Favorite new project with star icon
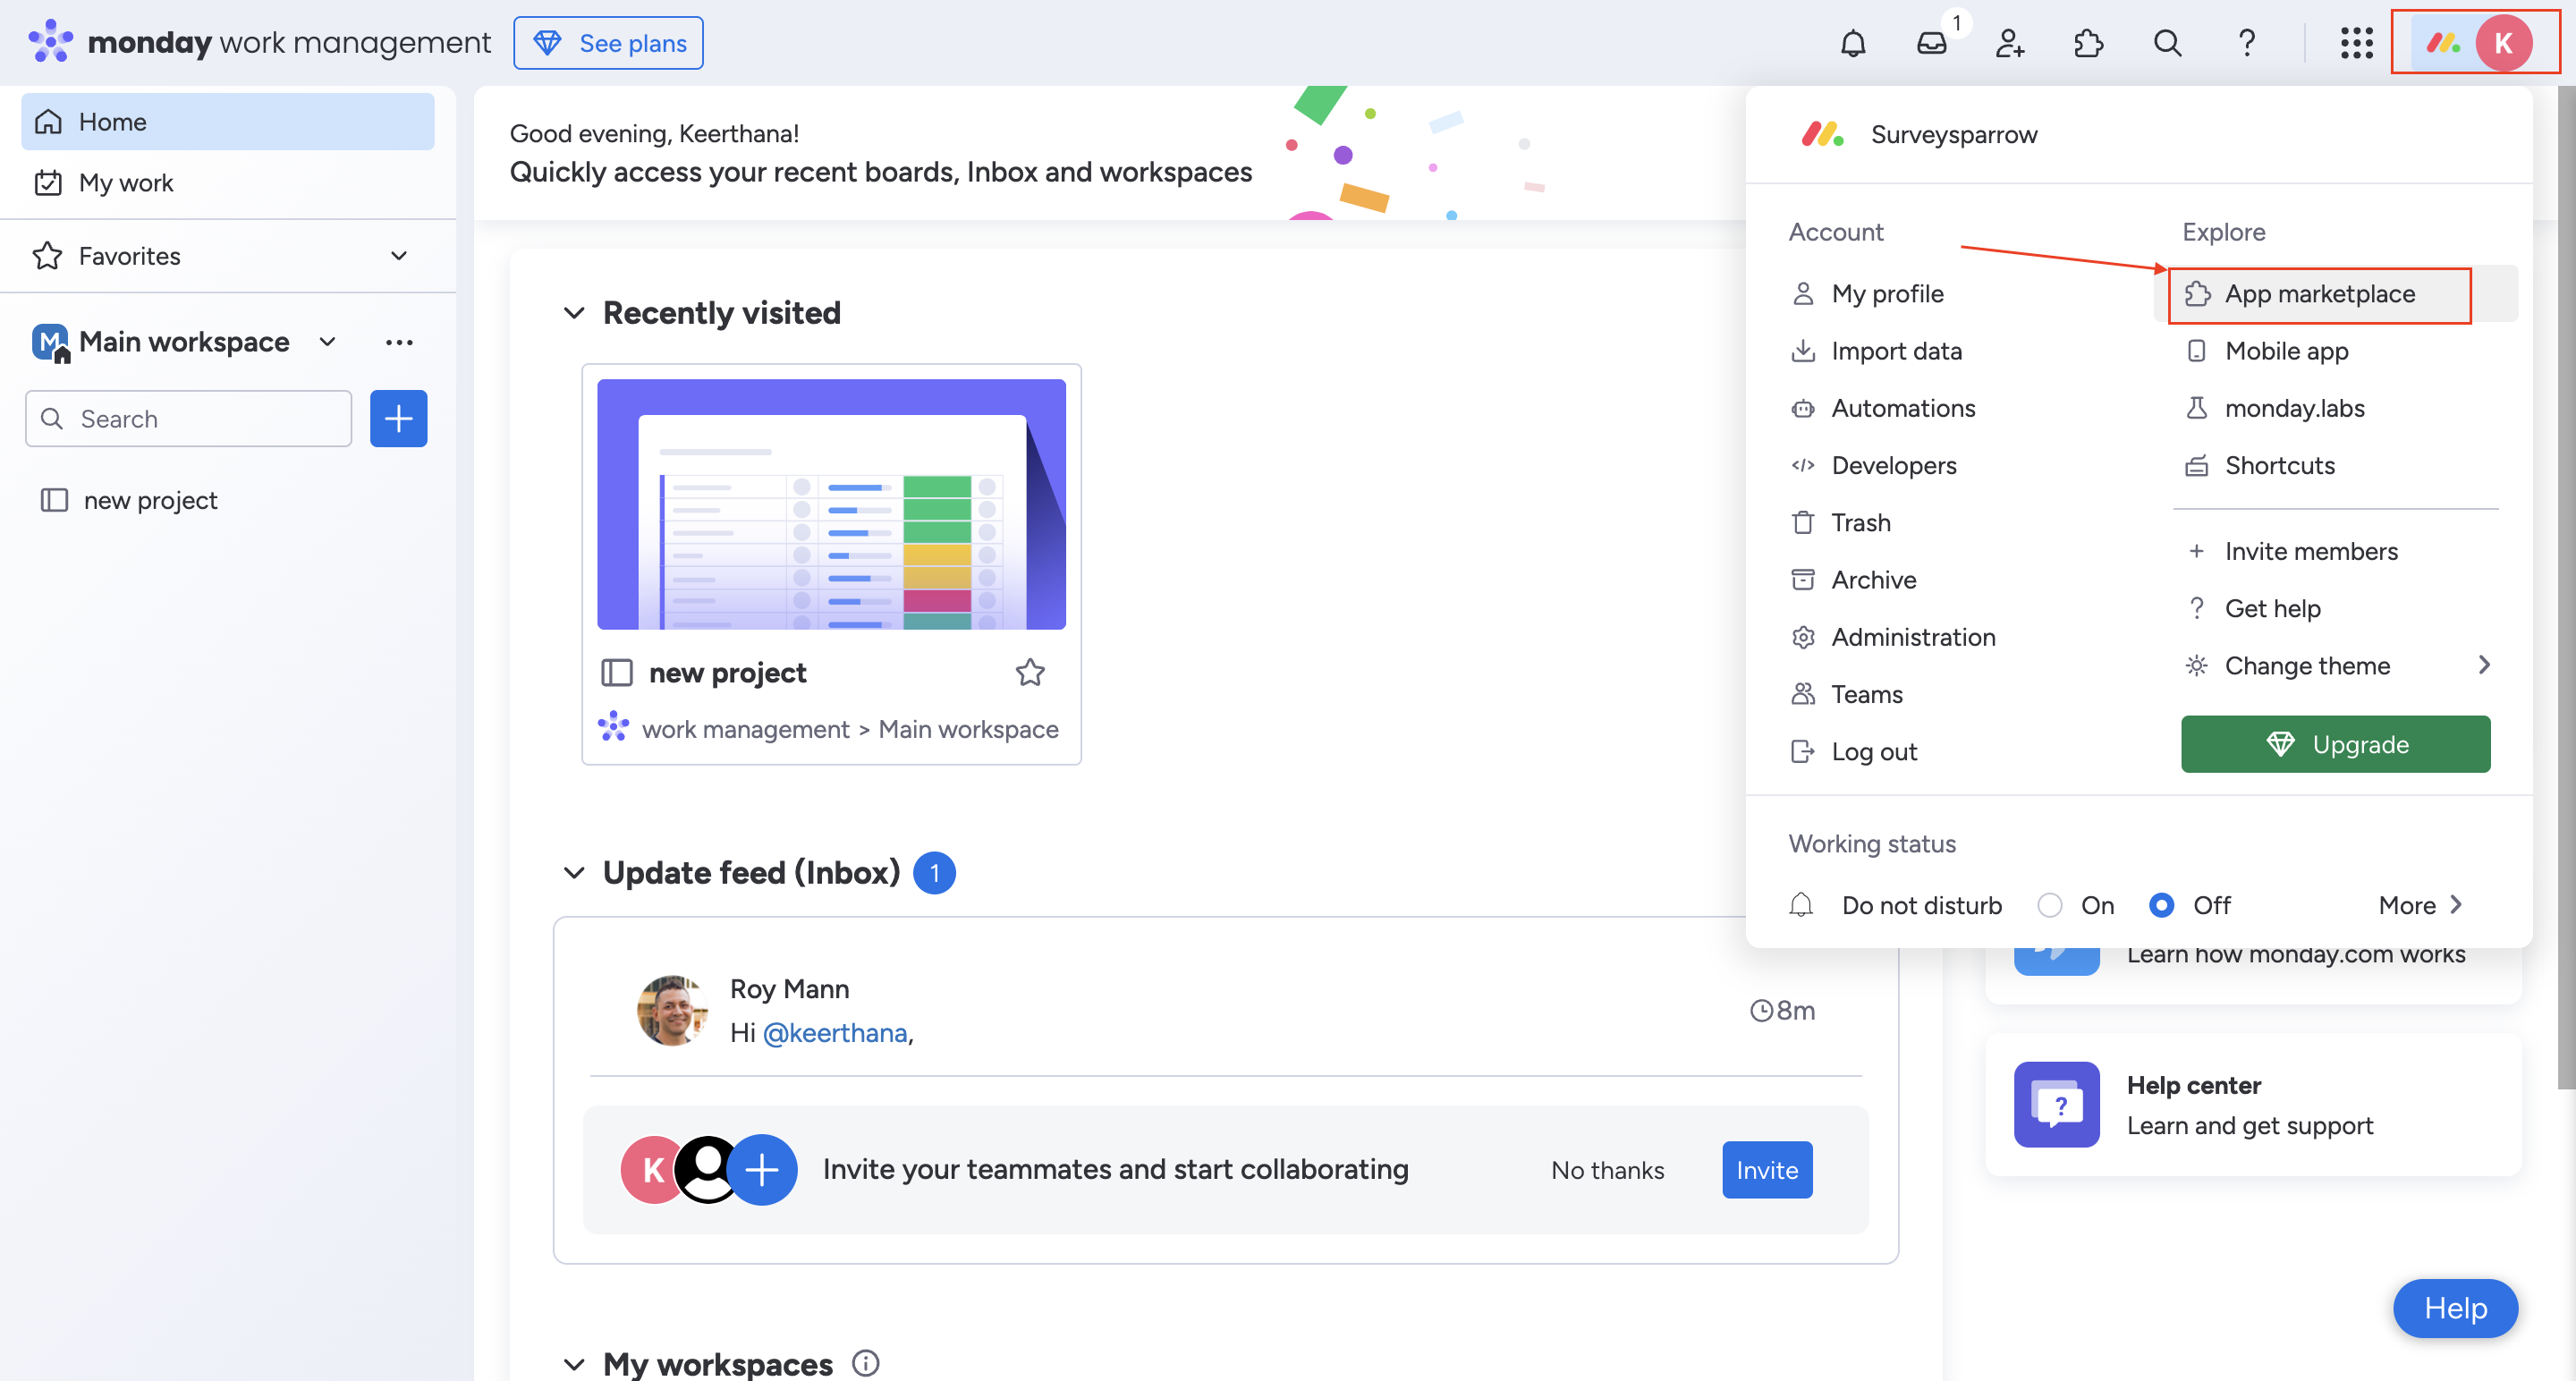 click(1030, 672)
